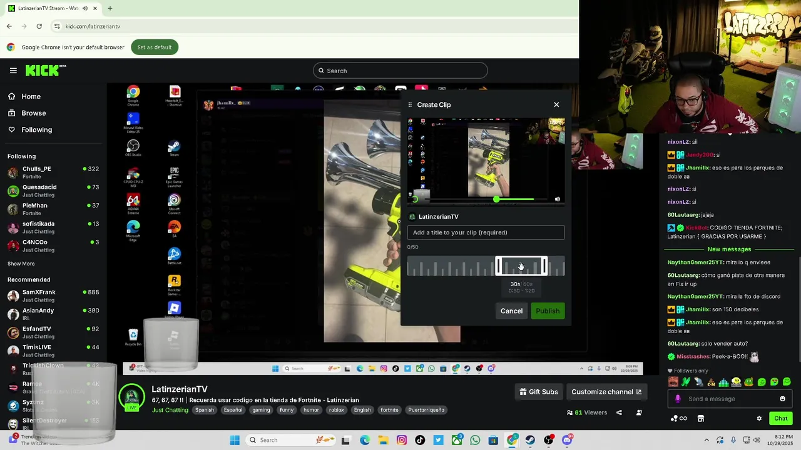Viewport: 801px width, 450px height.
Task: Click the Kick logo
Action: point(46,71)
